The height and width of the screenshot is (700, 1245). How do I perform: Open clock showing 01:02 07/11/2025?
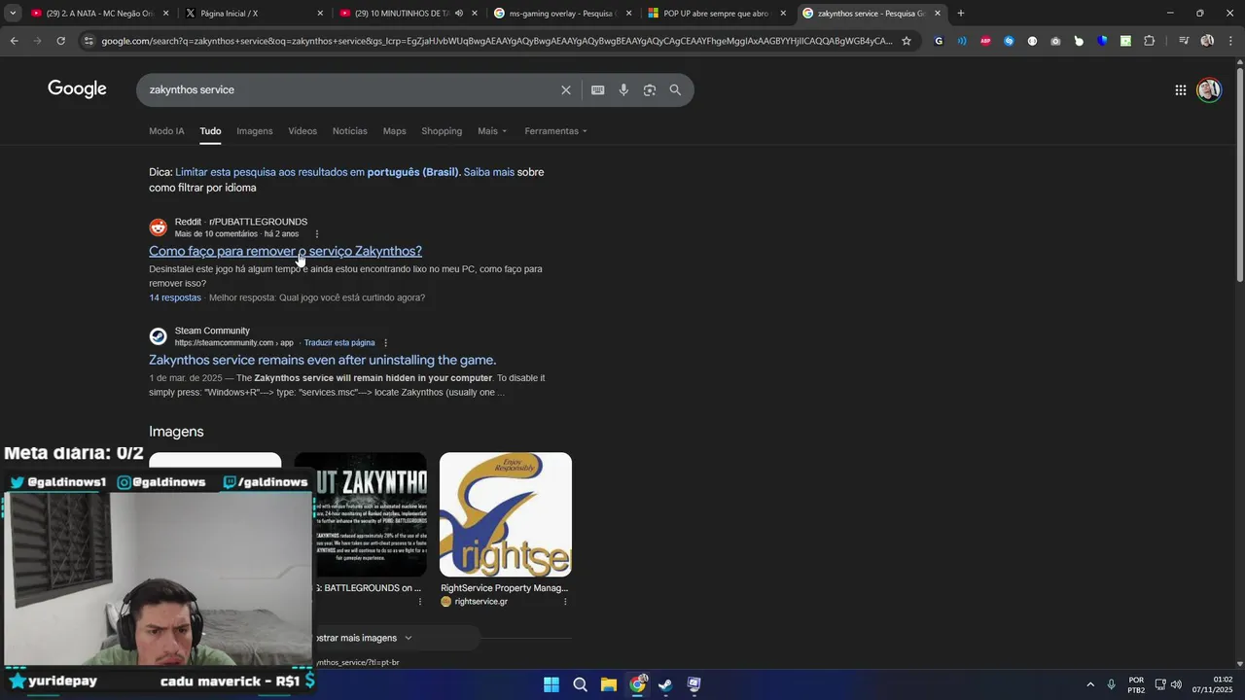(x=1212, y=684)
